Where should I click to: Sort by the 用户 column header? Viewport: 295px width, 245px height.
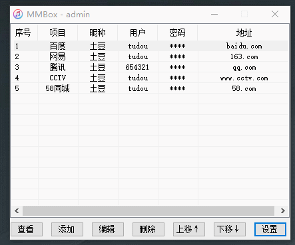click(x=138, y=33)
